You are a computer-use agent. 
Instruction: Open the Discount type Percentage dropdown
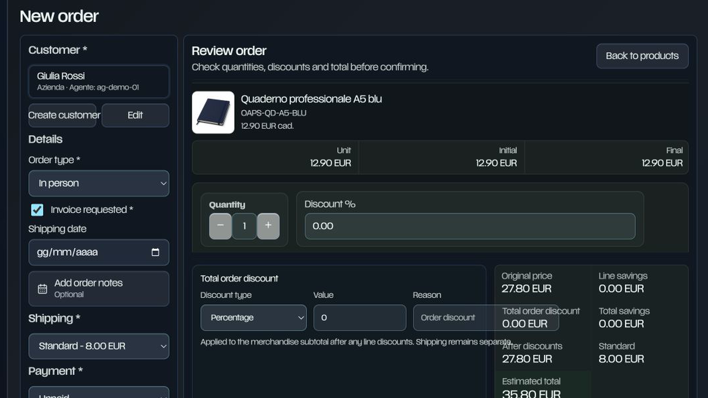click(x=254, y=318)
